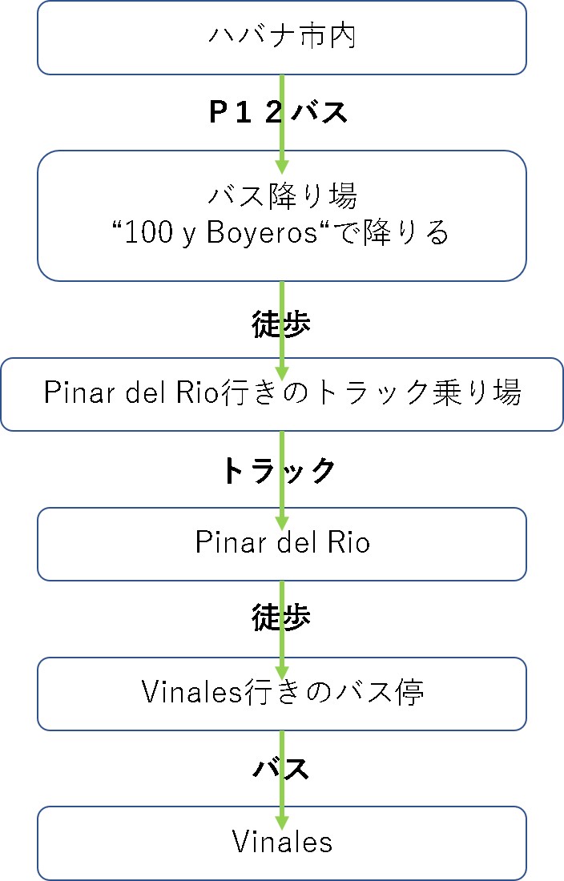Viewport: 564px width, 881px height.
Task: Select the Vinales行きのバス停 box
Action: point(282,694)
